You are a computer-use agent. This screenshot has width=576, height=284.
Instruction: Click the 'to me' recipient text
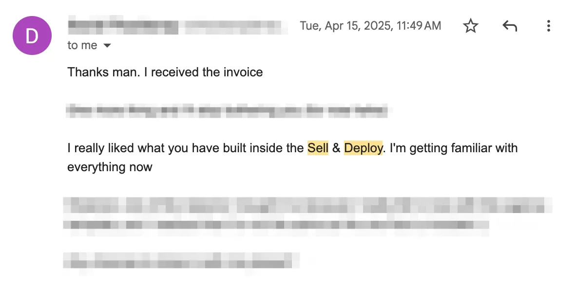coord(82,45)
